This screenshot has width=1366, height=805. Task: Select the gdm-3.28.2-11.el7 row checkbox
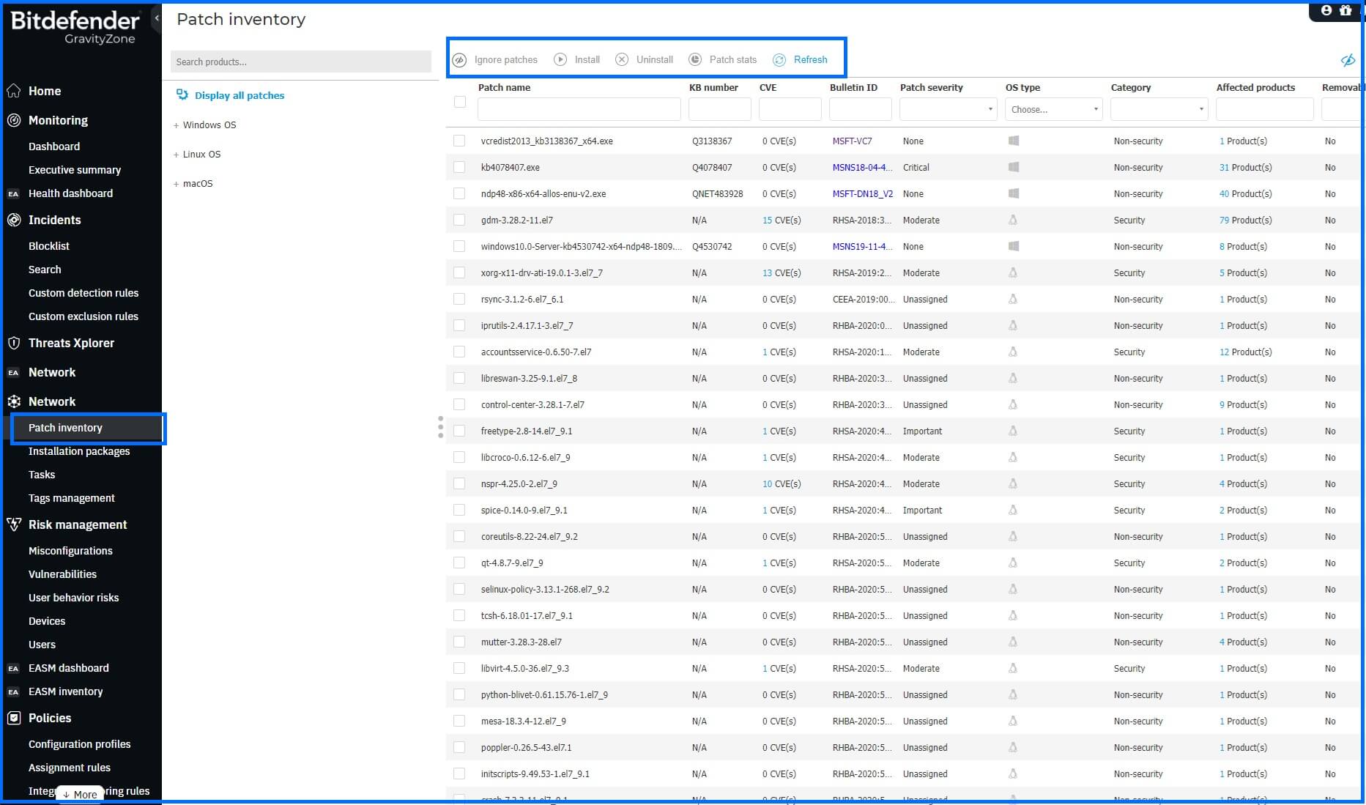click(x=459, y=220)
